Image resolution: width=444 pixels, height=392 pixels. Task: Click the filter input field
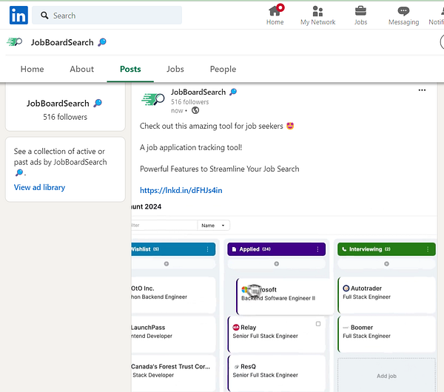click(x=164, y=226)
